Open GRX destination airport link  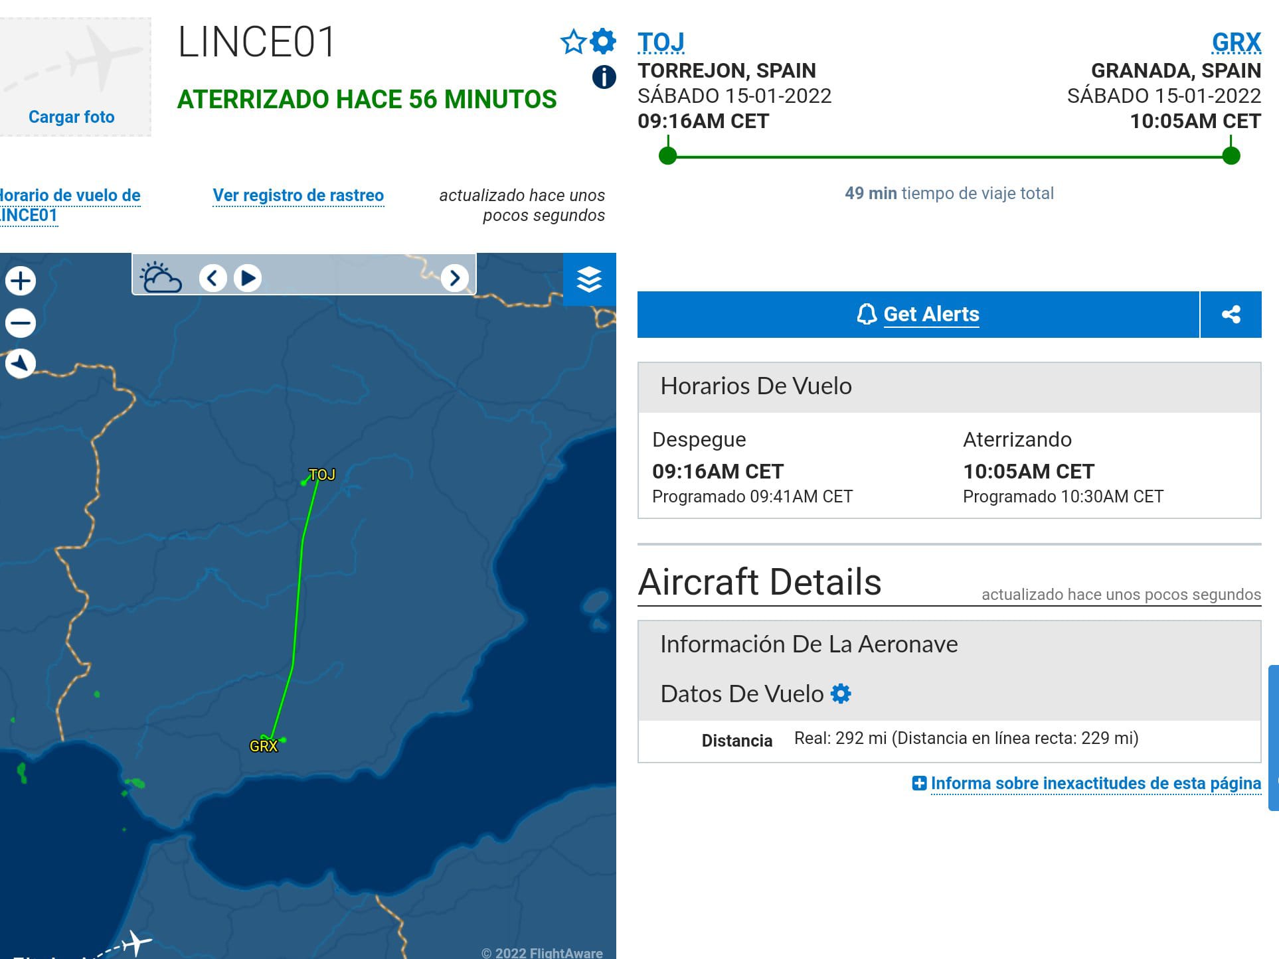[1236, 42]
